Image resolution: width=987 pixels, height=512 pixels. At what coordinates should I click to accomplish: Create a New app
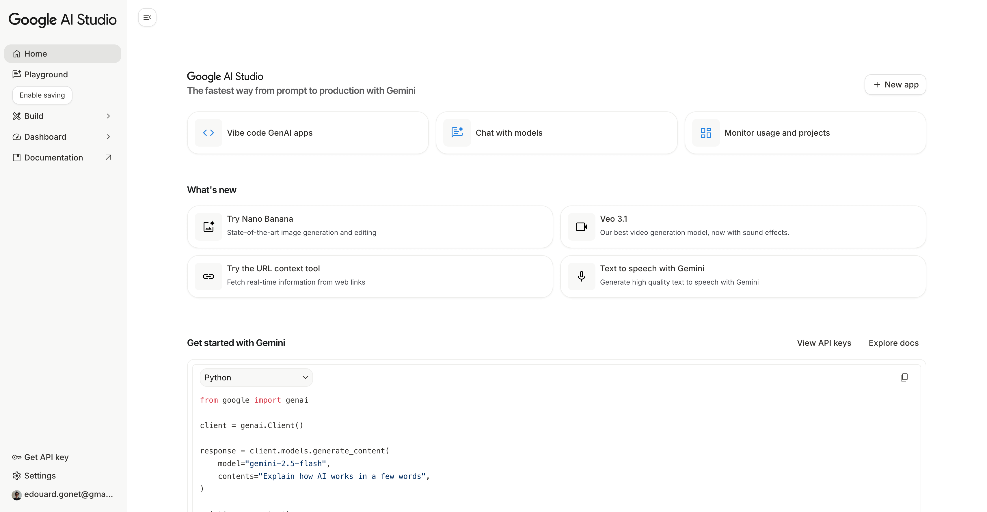coord(895,84)
